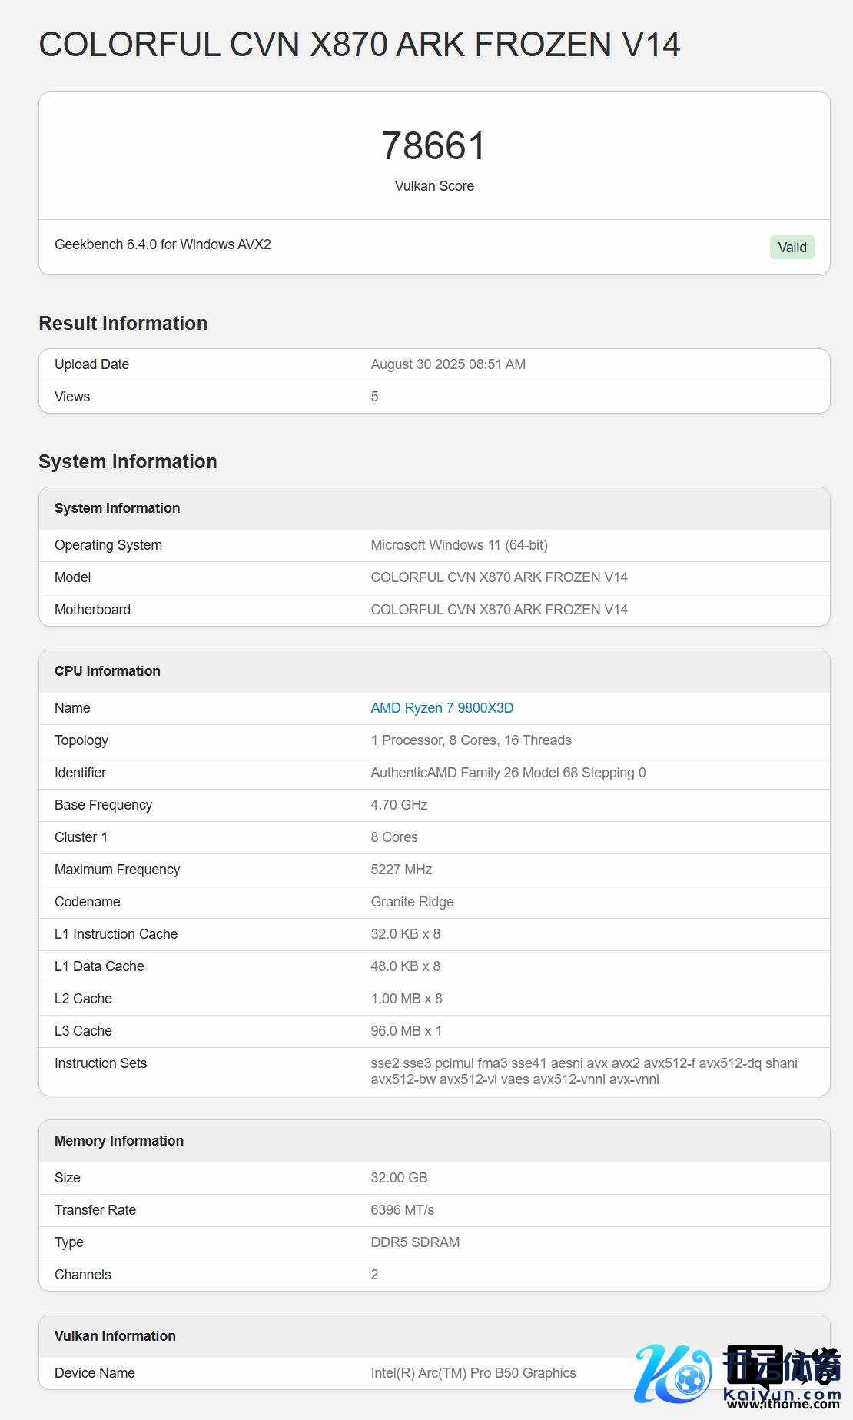Click the green Valid badge
This screenshot has height=1420, width=853.
(792, 248)
